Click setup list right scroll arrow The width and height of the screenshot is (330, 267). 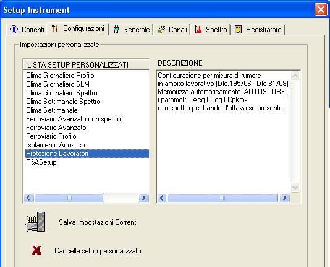143,198
